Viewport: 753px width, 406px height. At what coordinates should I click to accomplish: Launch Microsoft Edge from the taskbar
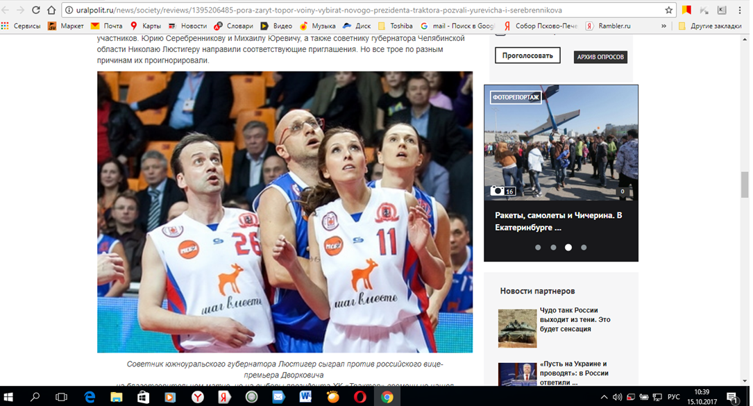click(x=90, y=397)
